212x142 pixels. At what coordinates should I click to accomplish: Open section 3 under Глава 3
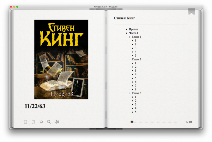tap(135, 104)
